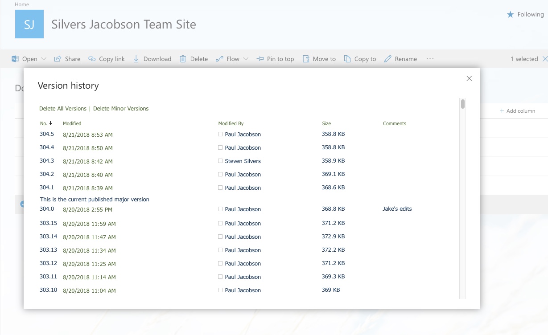The width and height of the screenshot is (548, 335).
Task: Open Silvers Jacobson Team Site title
Action: click(124, 24)
